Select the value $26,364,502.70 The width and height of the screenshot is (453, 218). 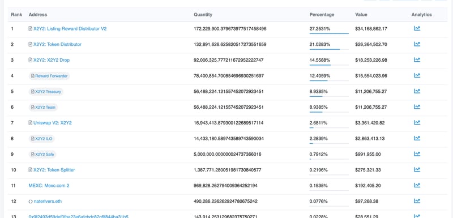pos(371,45)
